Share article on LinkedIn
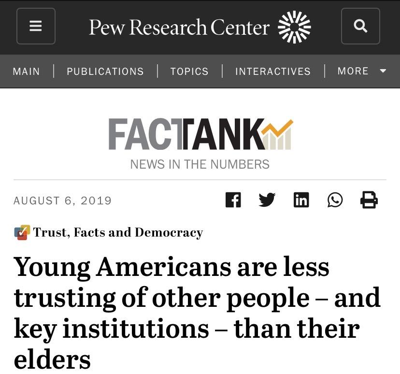This screenshot has height=374, width=400. pyautogui.click(x=301, y=200)
